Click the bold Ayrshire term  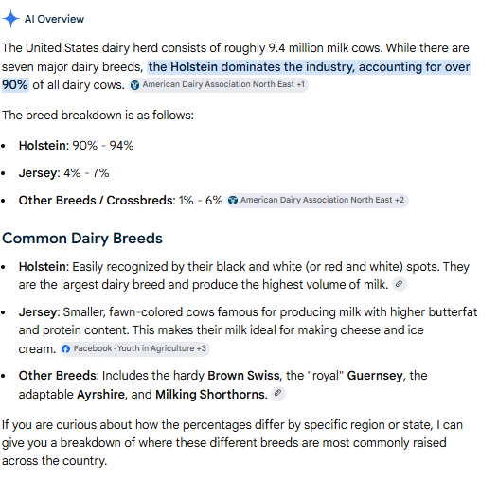(x=100, y=394)
